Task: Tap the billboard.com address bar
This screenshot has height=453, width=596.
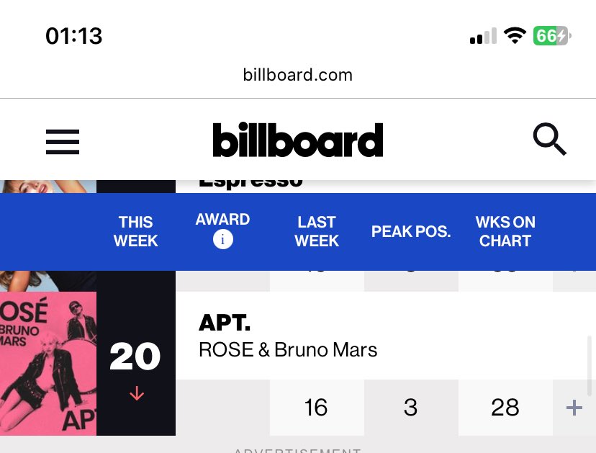Action: pos(297,75)
